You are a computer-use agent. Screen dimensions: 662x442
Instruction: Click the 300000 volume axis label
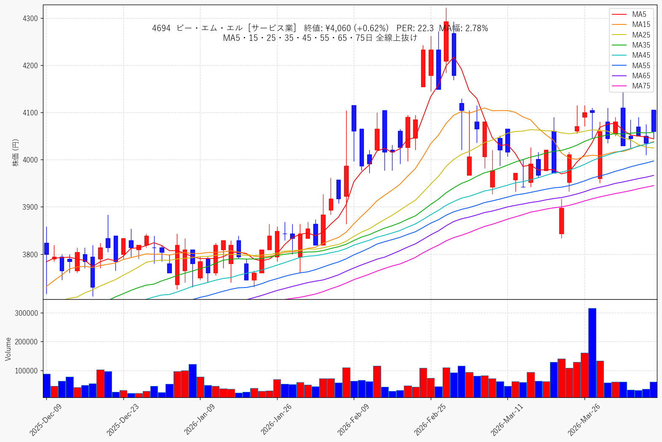(x=26, y=313)
